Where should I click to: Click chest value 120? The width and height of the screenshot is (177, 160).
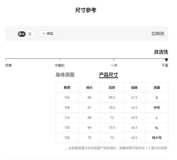click(67, 128)
